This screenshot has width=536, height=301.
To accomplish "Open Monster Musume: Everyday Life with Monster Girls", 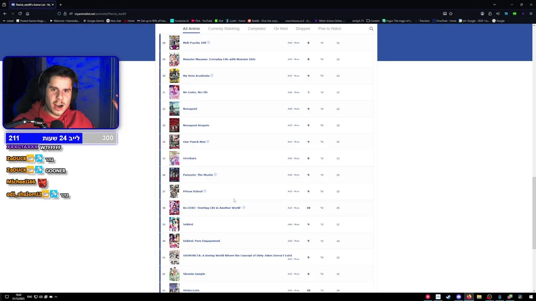I will (x=219, y=59).
